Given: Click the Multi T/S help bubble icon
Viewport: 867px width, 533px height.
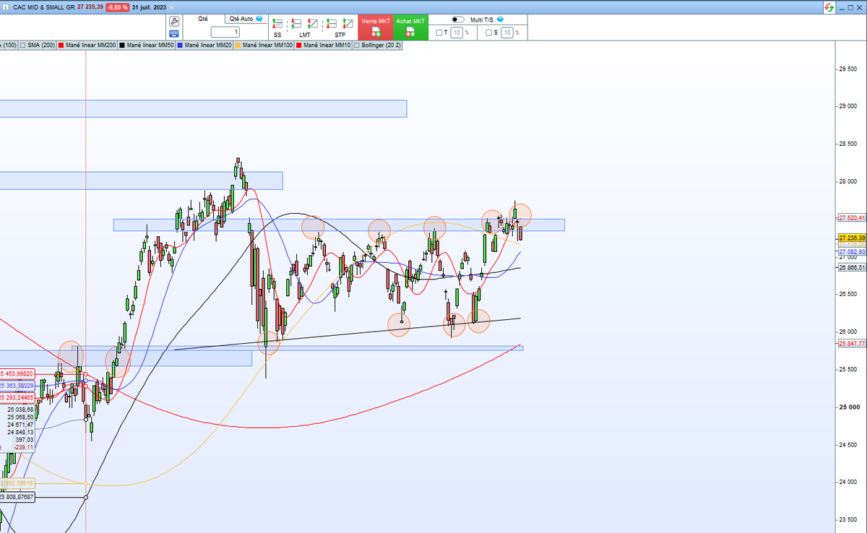Looking at the screenshot, I should [x=500, y=20].
